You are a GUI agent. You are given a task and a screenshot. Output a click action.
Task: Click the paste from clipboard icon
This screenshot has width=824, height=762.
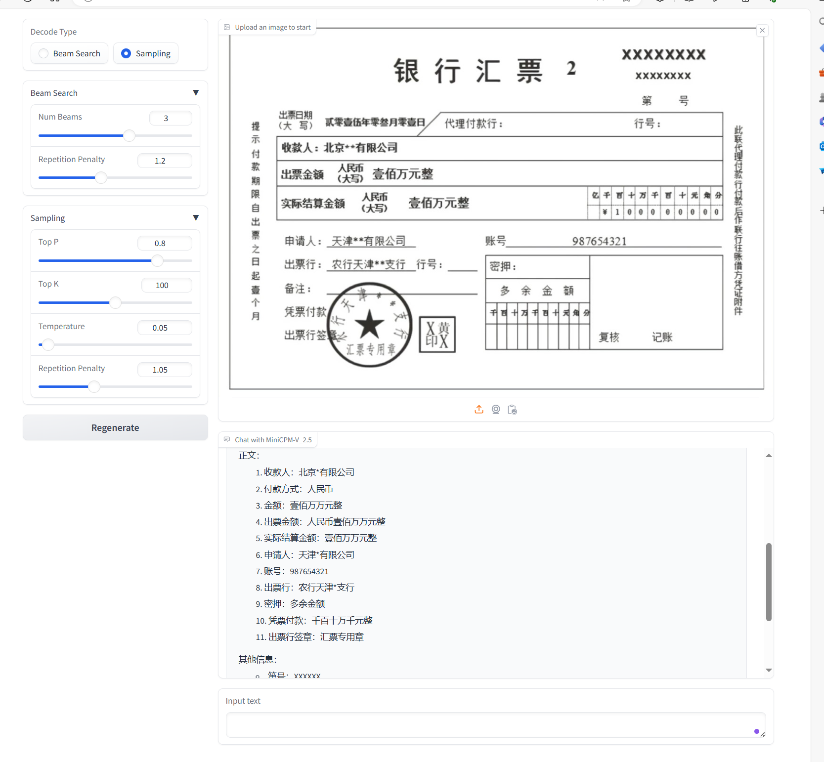coord(513,409)
